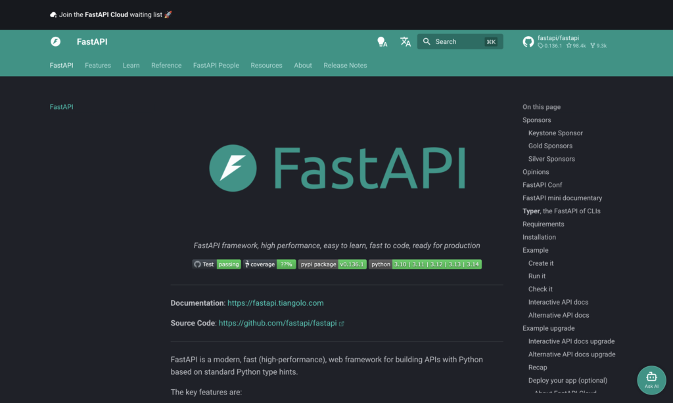Viewport: 673px width, 403px height.
Task: Jump to Example section
Action: (x=535, y=250)
